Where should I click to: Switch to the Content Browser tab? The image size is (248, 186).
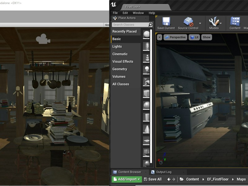(130, 172)
